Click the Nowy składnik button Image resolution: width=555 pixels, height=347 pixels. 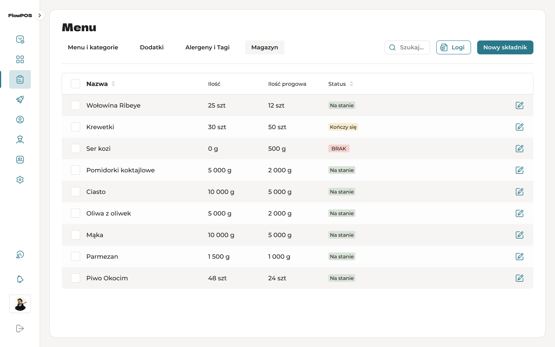point(505,47)
